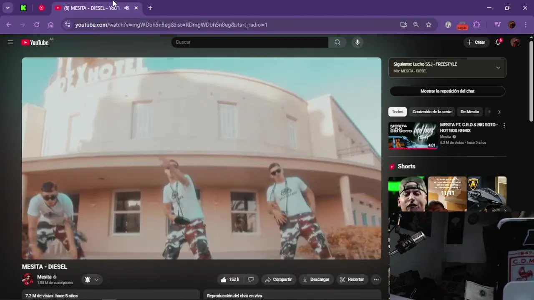
Task: Click the 'Shorts' section heading
Action: [x=406, y=166]
